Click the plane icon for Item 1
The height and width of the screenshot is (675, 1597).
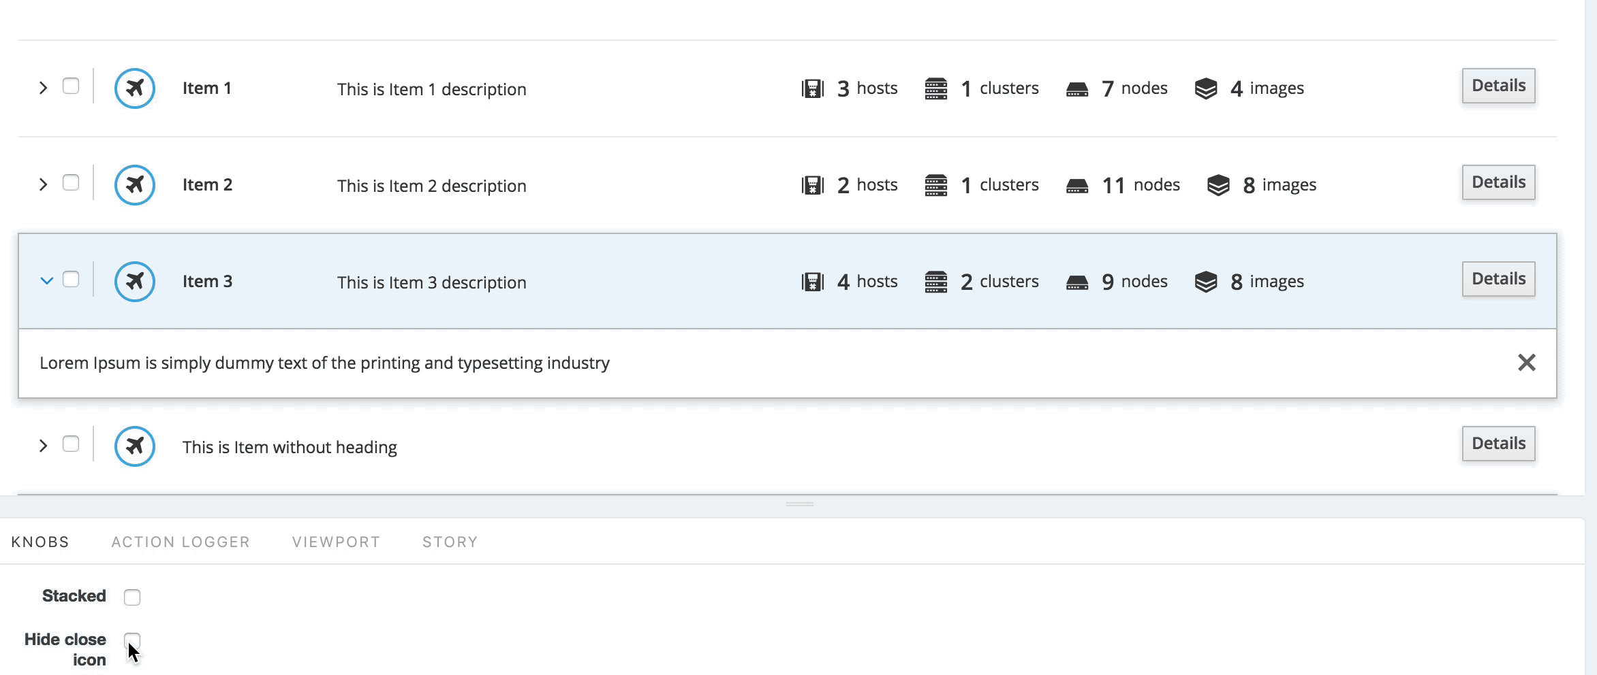pos(135,88)
